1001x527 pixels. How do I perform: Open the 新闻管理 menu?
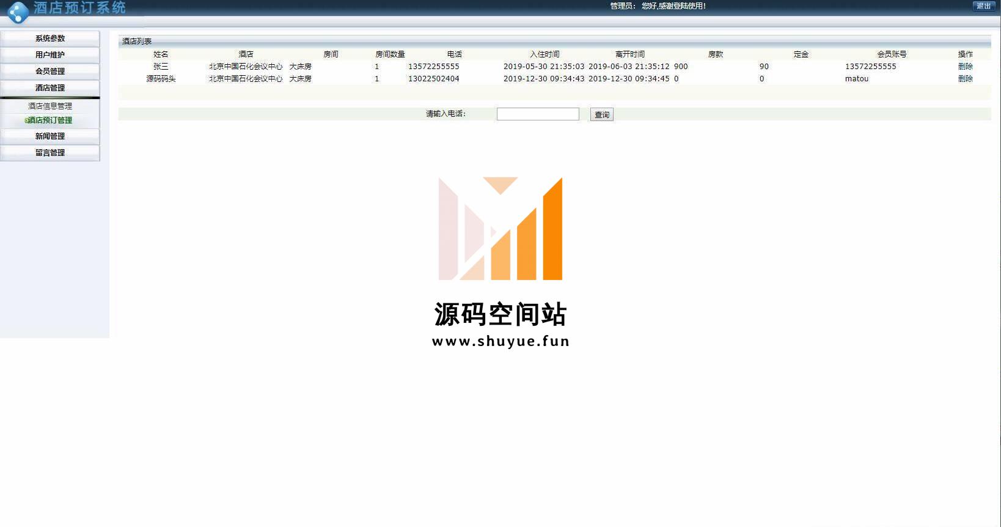pyautogui.click(x=50, y=136)
